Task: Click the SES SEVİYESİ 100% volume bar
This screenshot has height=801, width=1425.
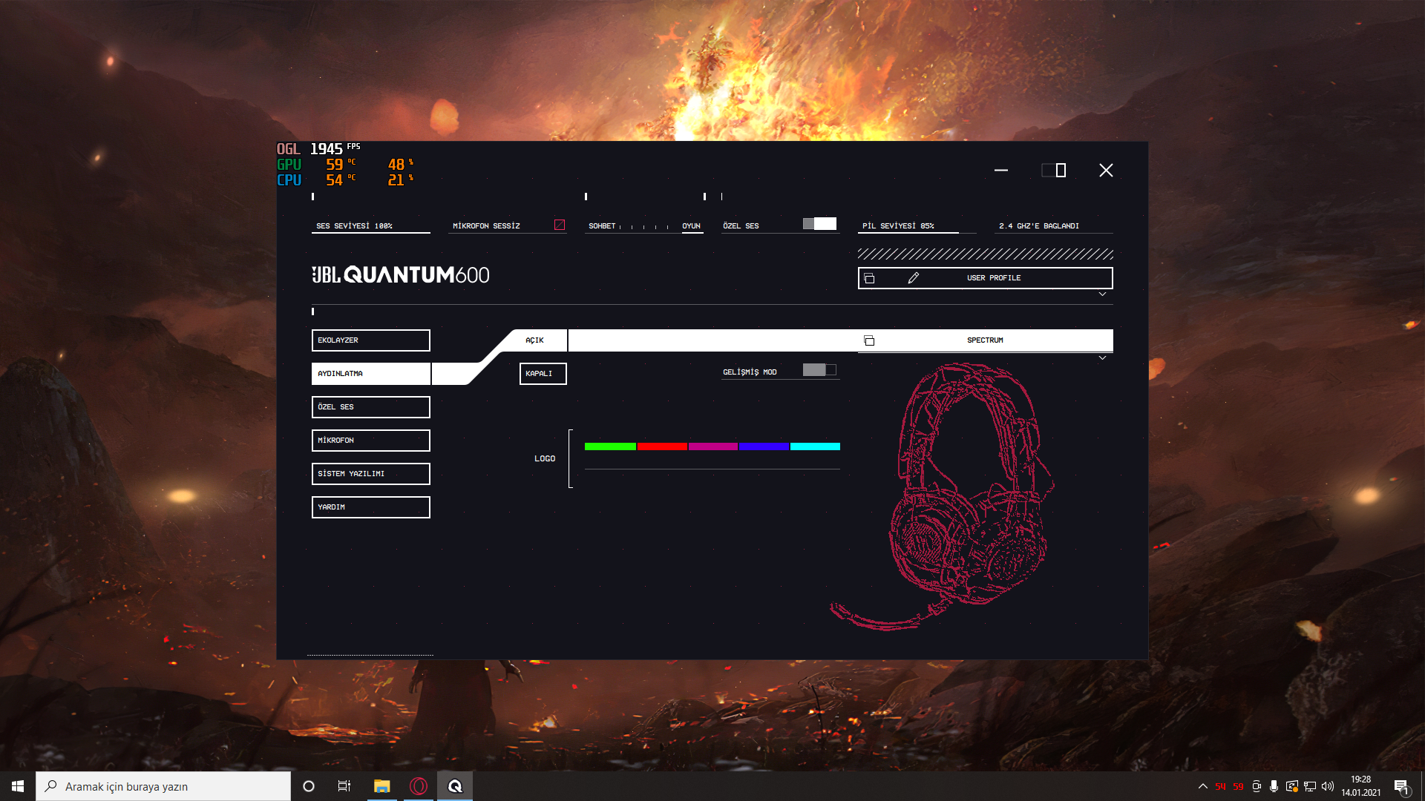Action: [x=371, y=226]
